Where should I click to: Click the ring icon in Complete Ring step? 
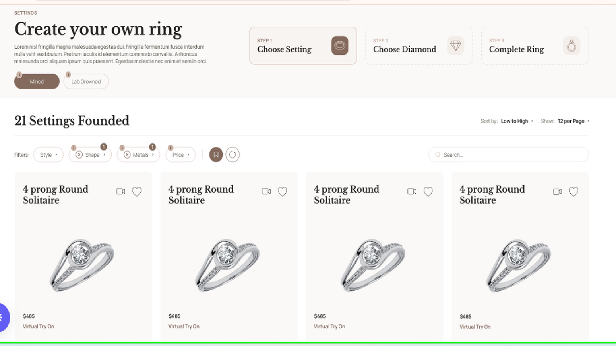tap(571, 46)
